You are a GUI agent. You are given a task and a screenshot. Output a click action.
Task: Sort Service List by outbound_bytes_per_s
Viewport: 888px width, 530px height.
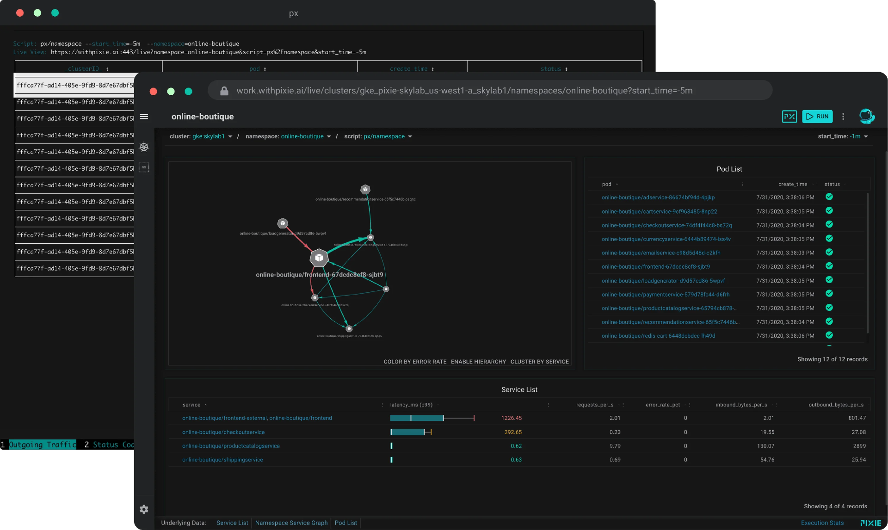[836, 405]
